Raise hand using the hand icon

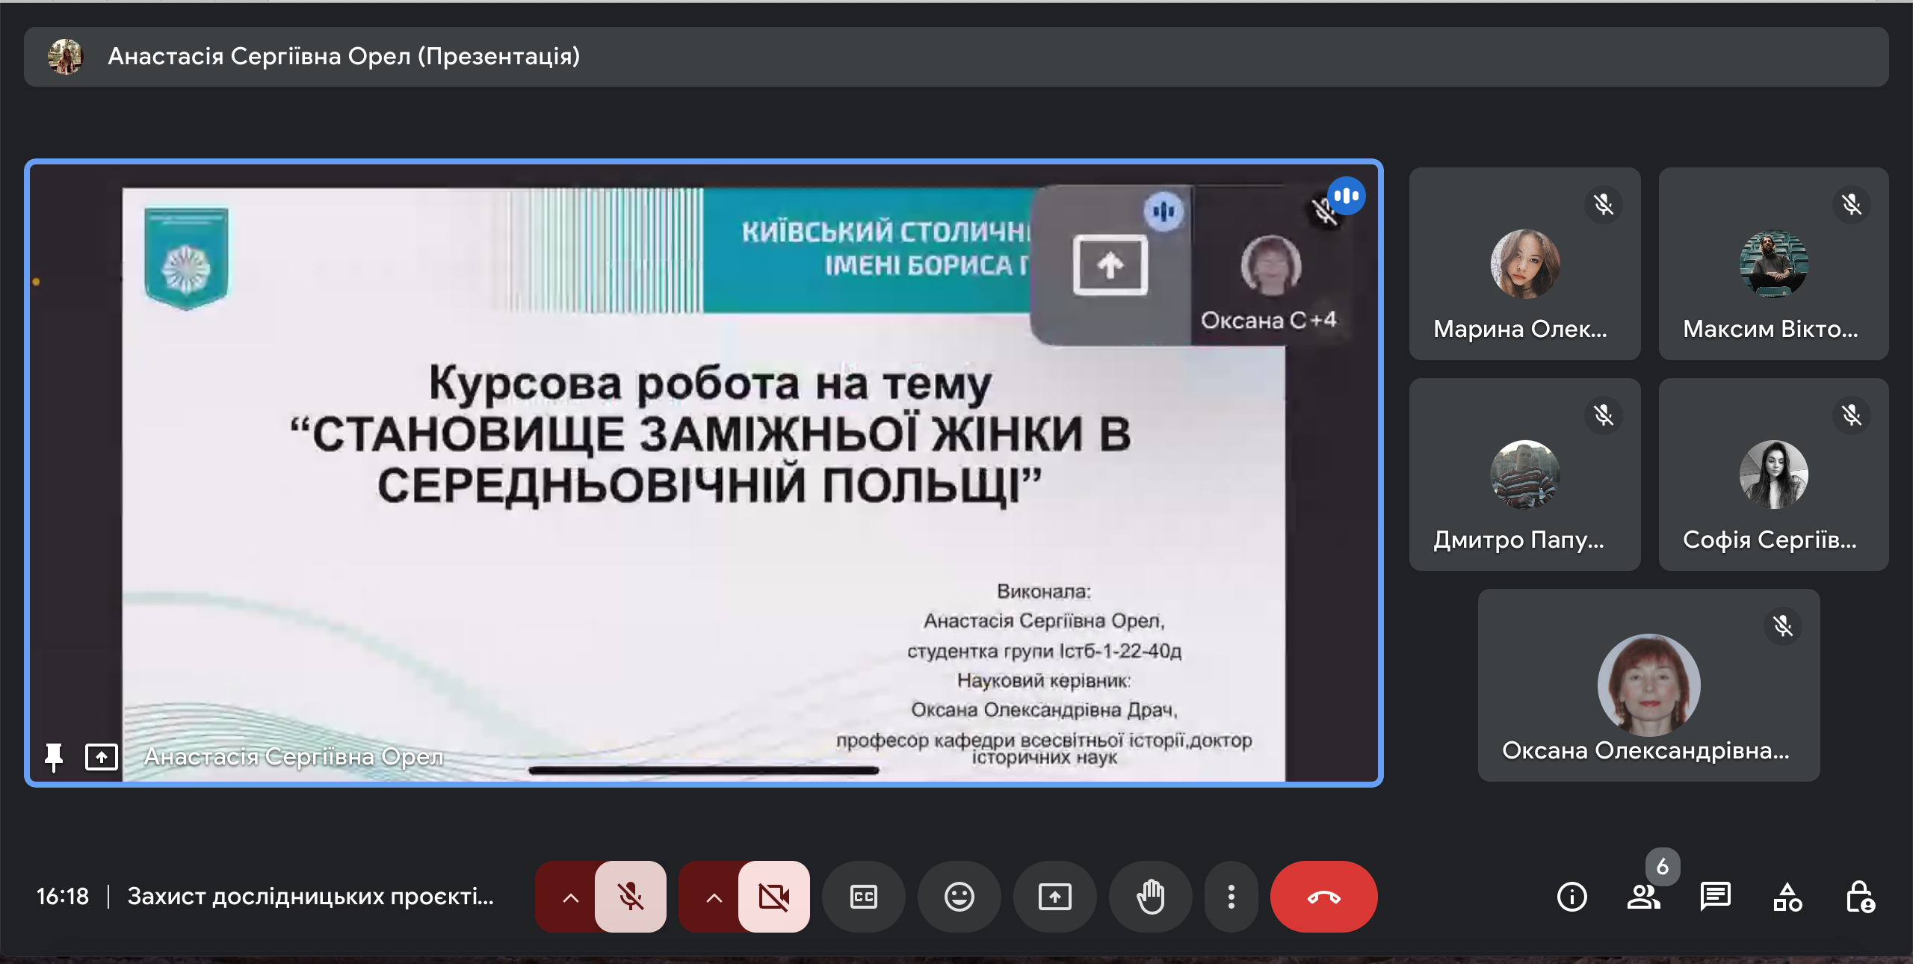(x=1150, y=897)
